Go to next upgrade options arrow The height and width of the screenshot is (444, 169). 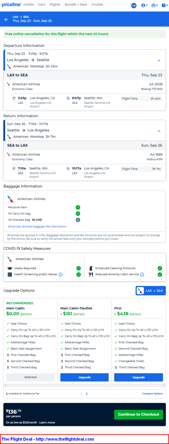pyautogui.click(x=87, y=394)
